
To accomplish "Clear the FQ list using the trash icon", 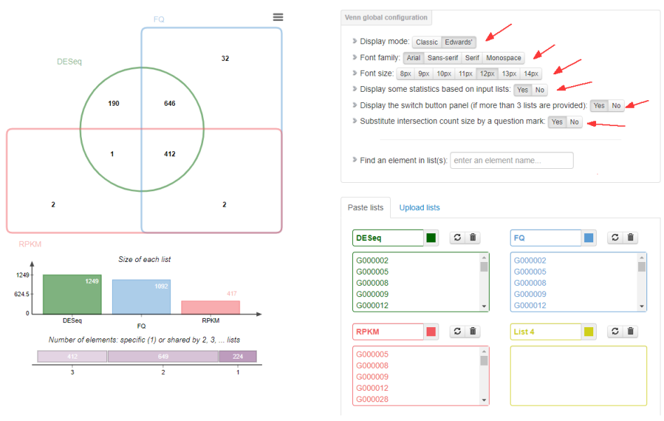I will 631,238.
